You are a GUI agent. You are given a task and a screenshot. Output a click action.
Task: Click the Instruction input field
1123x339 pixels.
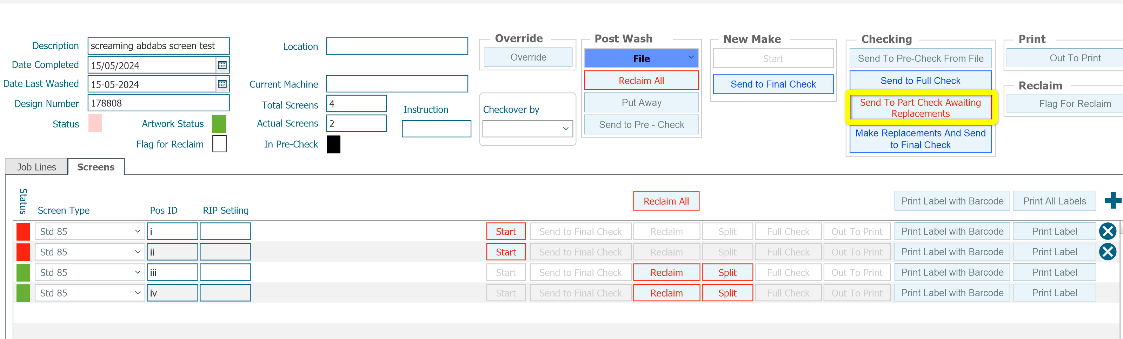(436, 129)
